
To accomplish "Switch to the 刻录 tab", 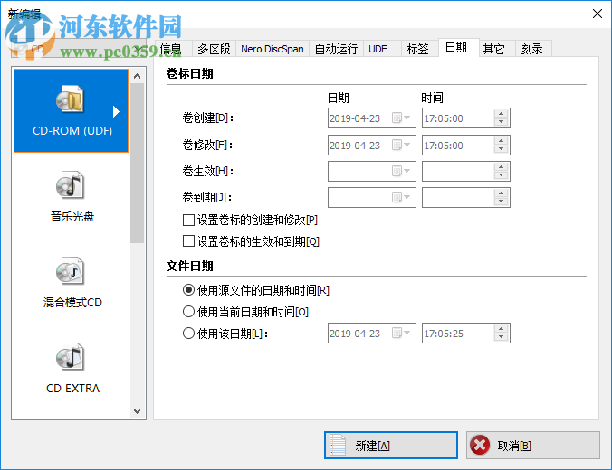I will pos(533,49).
